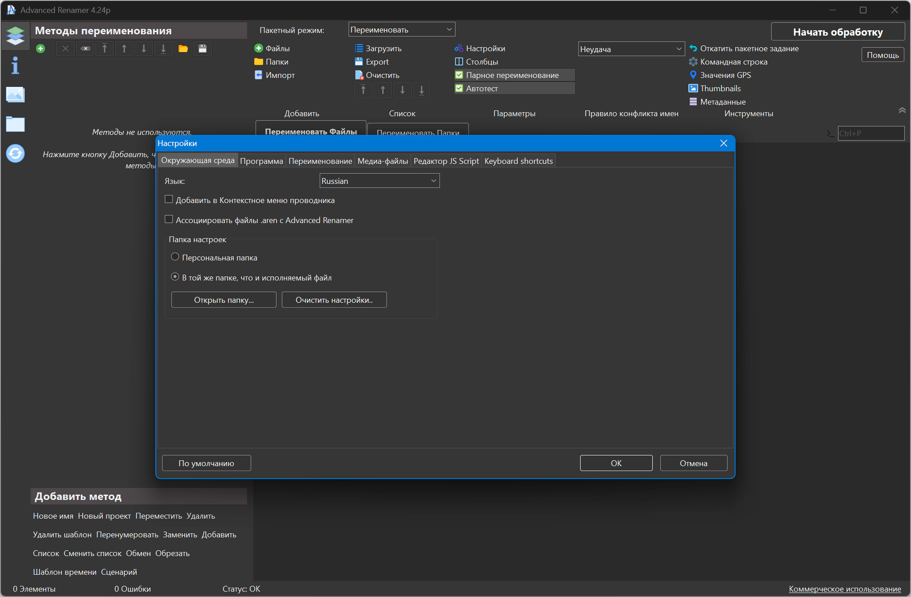Image resolution: width=911 pixels, height=597 pixels.
Task: Add the Шаблон времени method
Action: click(x=65, y=572)
